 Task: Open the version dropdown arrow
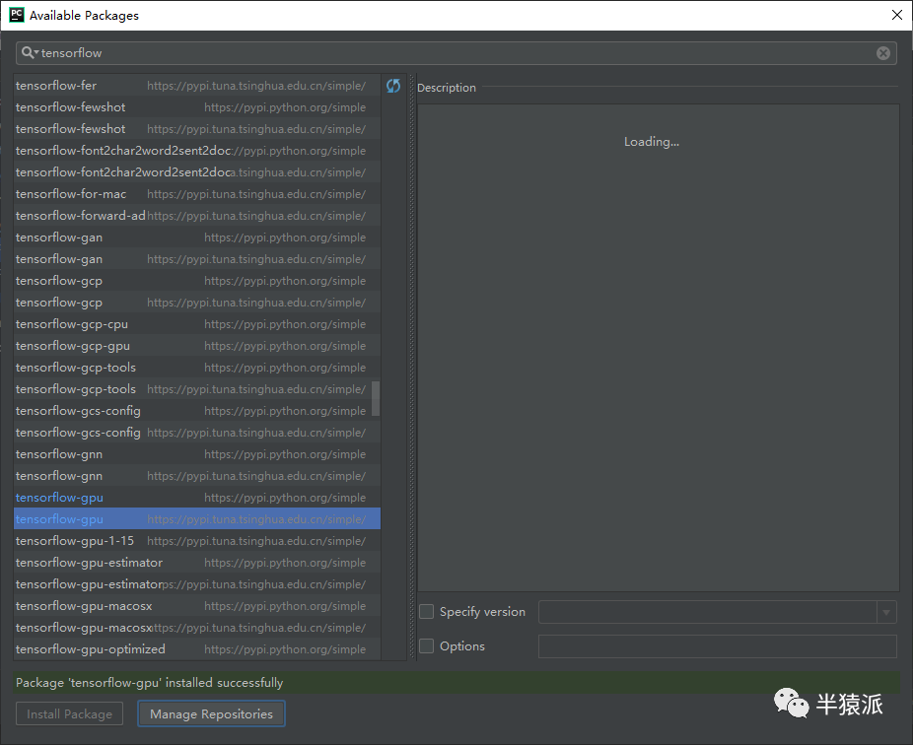click(x=886, y=612)
